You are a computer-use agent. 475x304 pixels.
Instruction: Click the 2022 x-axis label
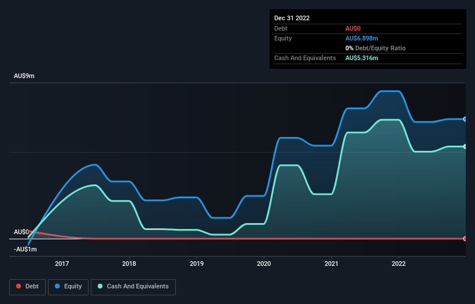tap(399, 264)
